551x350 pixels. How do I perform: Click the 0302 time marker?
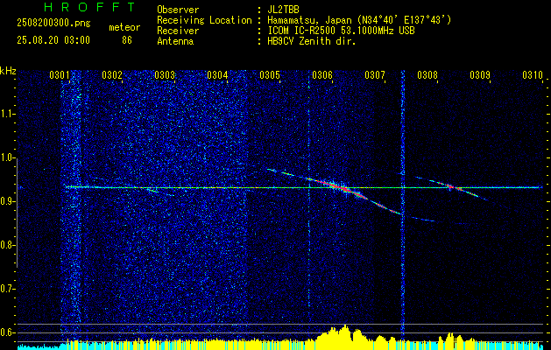coord(112,74)
